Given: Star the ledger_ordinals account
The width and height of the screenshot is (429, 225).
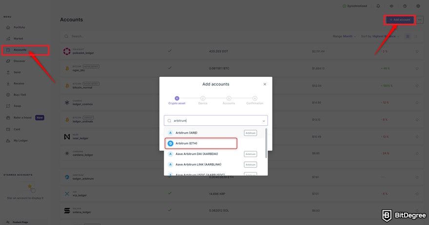Looking at the screenshot, I should 417,120.
